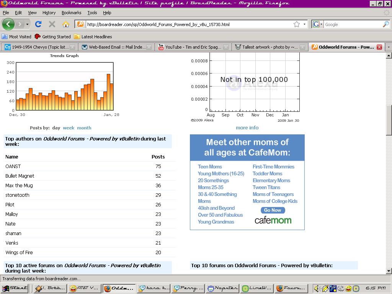Close the YouTube Tim and Eric tab

(x=226, y=47)
